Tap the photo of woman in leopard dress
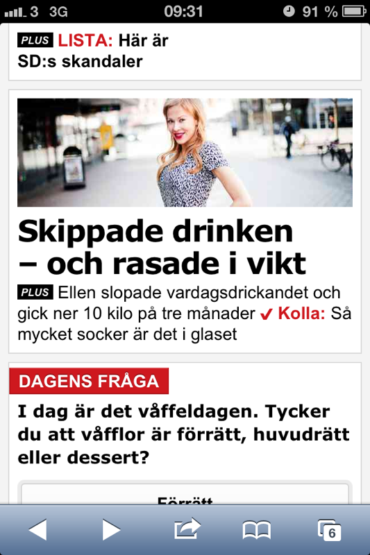Image resolution: width=370 pixels, height=555 pixels. pyautogui.click(x=185, y=153)
